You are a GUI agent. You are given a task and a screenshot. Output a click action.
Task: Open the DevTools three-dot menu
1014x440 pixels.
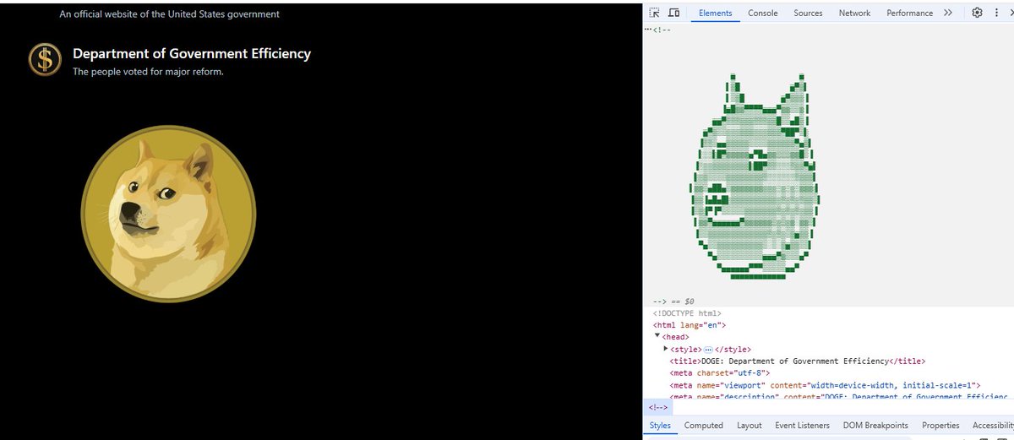pos(996,13)
